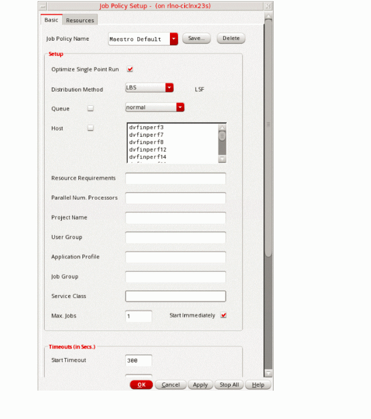Click the OK button
Viewport: 371px width, 419px height.
point(141,385)
